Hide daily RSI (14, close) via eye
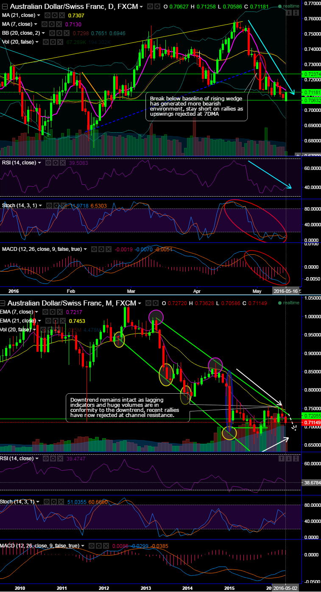Image resolution: width=321 pixels, height=592 pixels. [48, 163]
